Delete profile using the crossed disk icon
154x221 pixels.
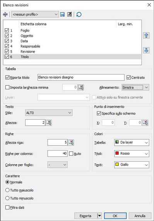(69, 14)
